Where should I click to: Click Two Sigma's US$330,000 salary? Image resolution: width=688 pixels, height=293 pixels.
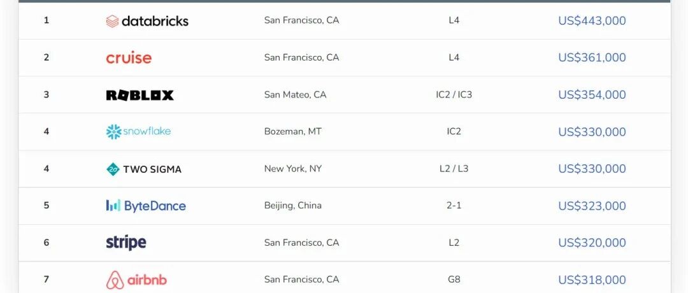click(x=592, y=169)
